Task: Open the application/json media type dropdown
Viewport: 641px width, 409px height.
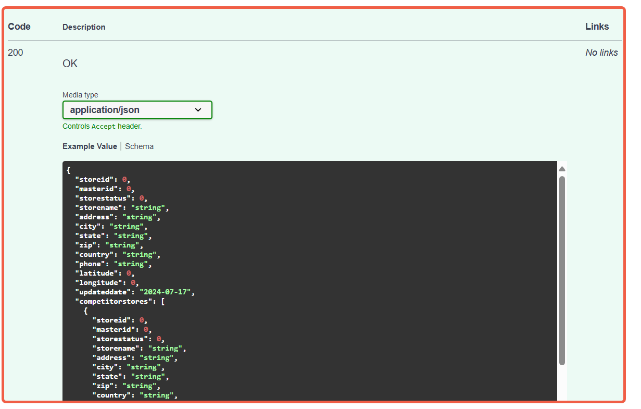Action: coord(137,110)
